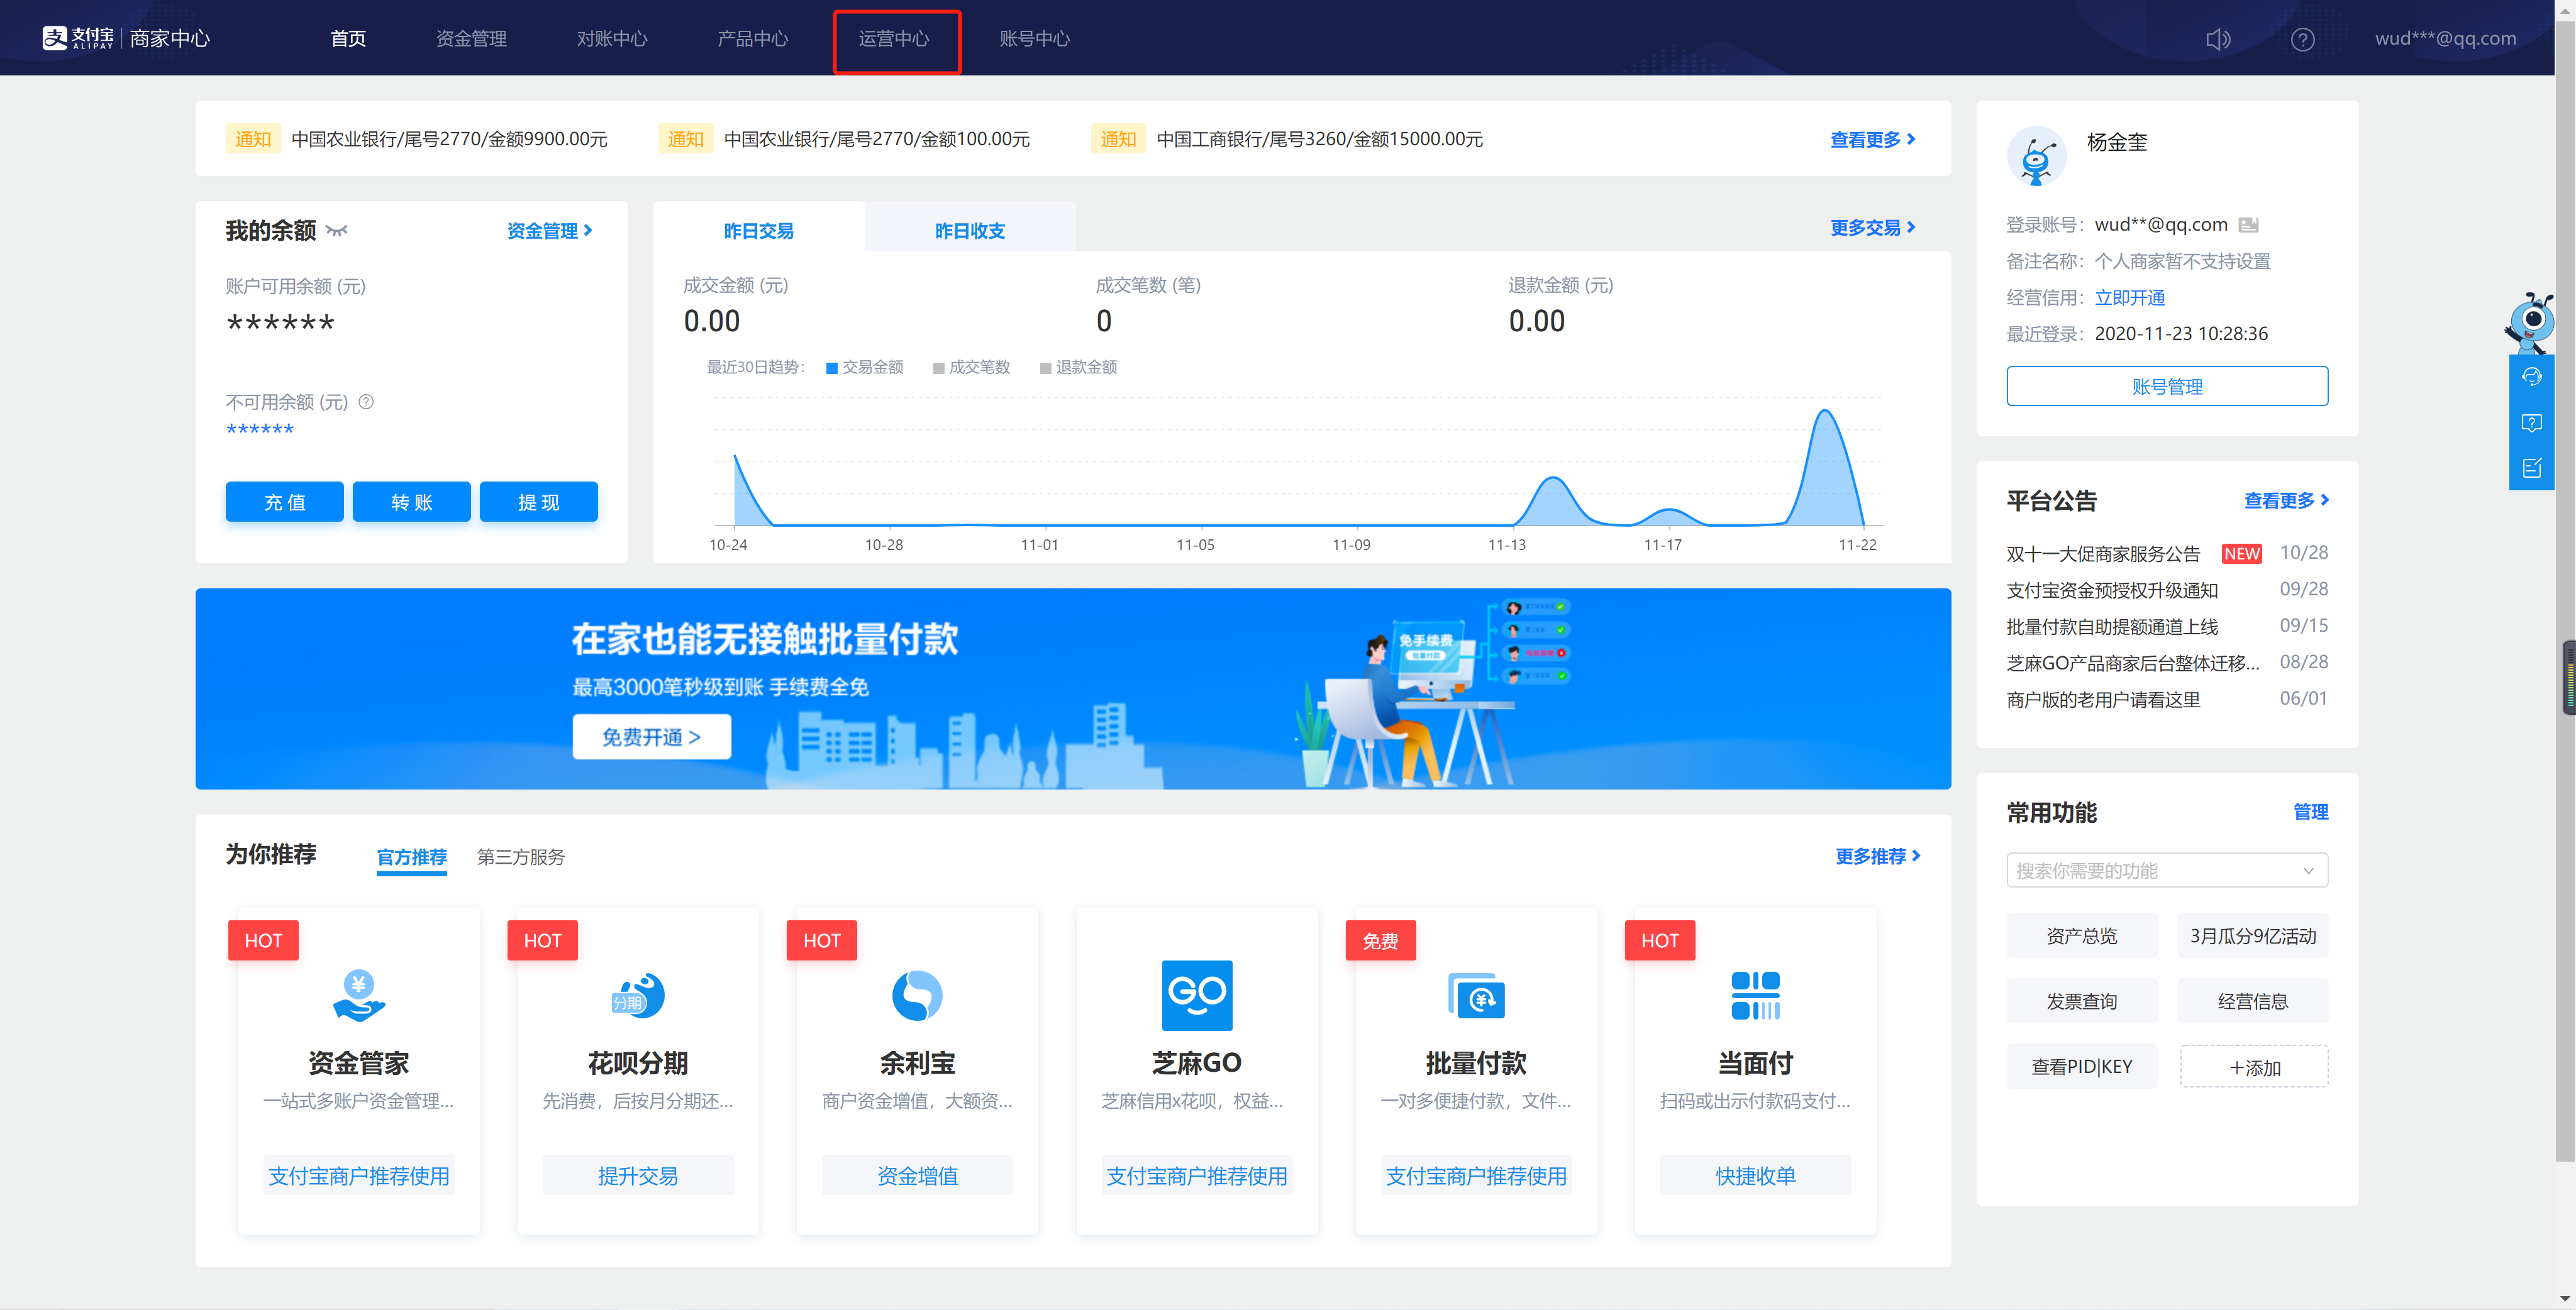The width and height of the screenshot is (2576, 1310).
Task: Open the 运营中心 navigation menu
Action: pos(894,39)
